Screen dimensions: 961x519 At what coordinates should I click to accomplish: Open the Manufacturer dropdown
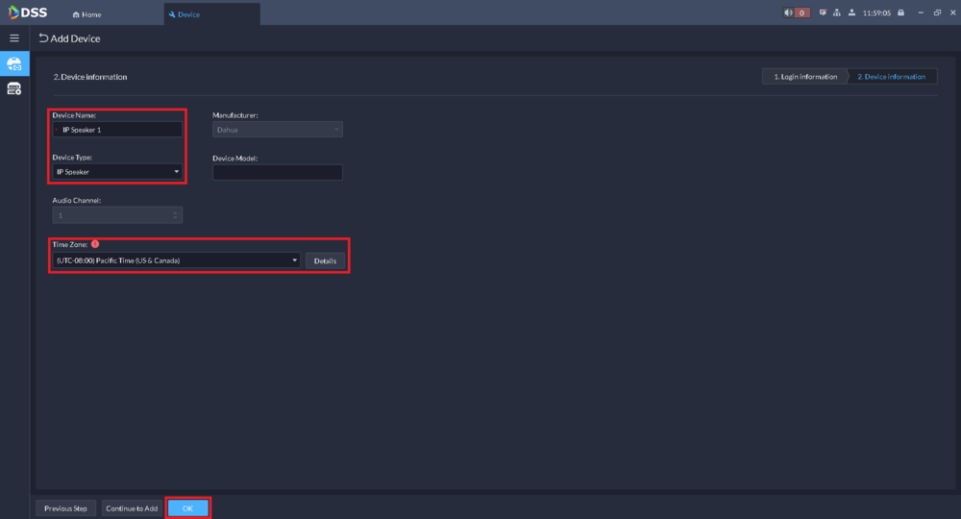(x=277, y=130)
